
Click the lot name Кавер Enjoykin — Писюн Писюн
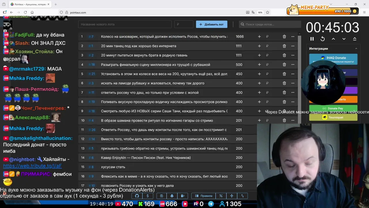146,158
